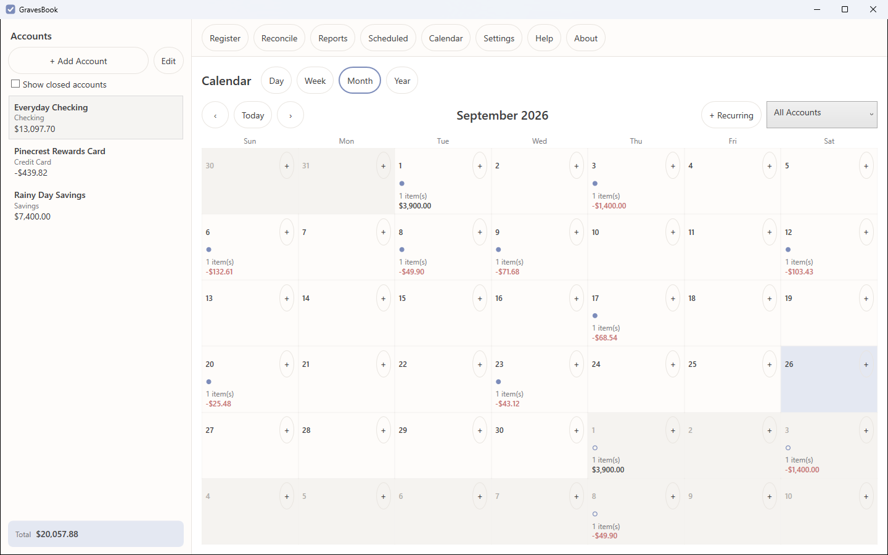Screen dimensions: 888x555
Task: Add entry on September 5 plus icon
Action: [866, 166]
